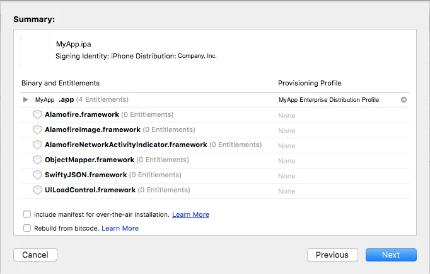Expand the MyApp.app entitlements row
This screenshot has width=430, height=274.
tap(25, 100)
